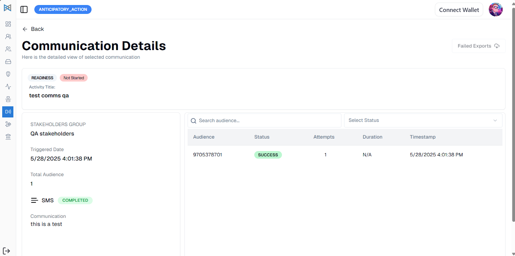Image resolution: width=515 pixels, height=256 pixels.
Task: Click the Duration column header
Action: tap(372, 137)
